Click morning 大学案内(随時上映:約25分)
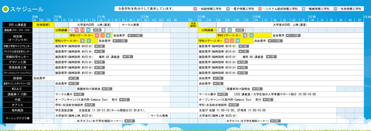The height and width of the screenshot is (131, 371). (74, 116)
